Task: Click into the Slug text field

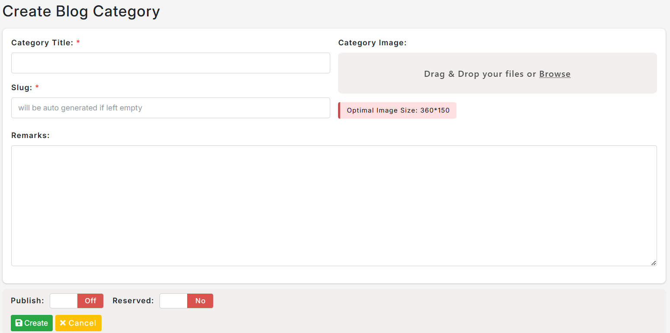Action: tap(171, 108)
